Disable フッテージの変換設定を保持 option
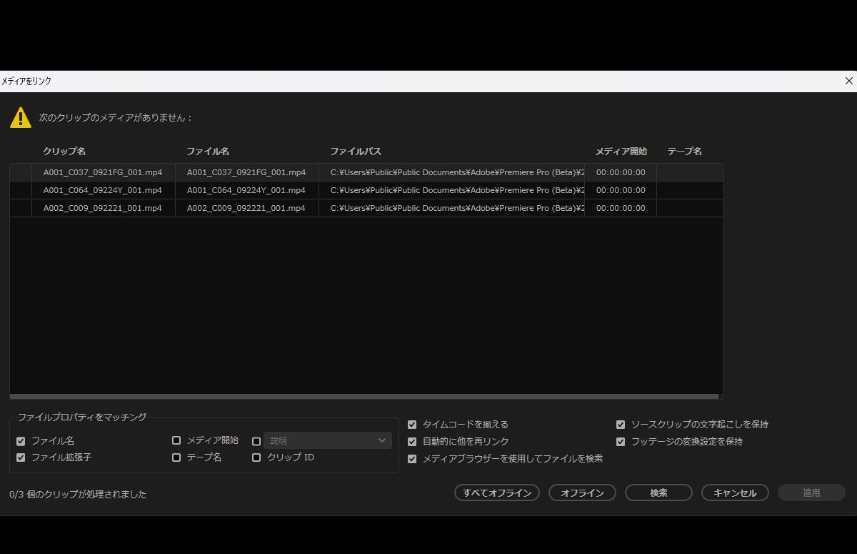Image resolution: width=857 pixels, height=554 pixels. pyautogui.click(x=620, y=441)
